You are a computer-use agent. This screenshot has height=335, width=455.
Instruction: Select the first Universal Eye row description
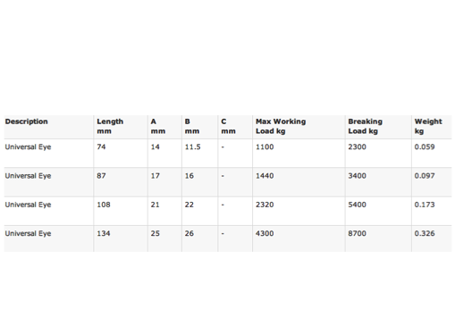tap(28, 147)
